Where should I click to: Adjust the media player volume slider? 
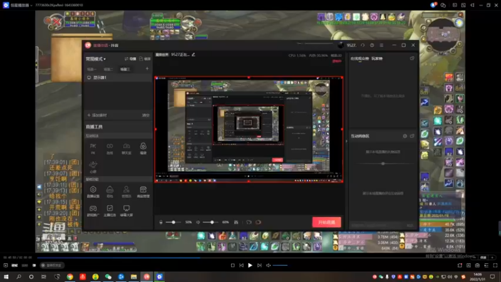[x=280, y=265]
